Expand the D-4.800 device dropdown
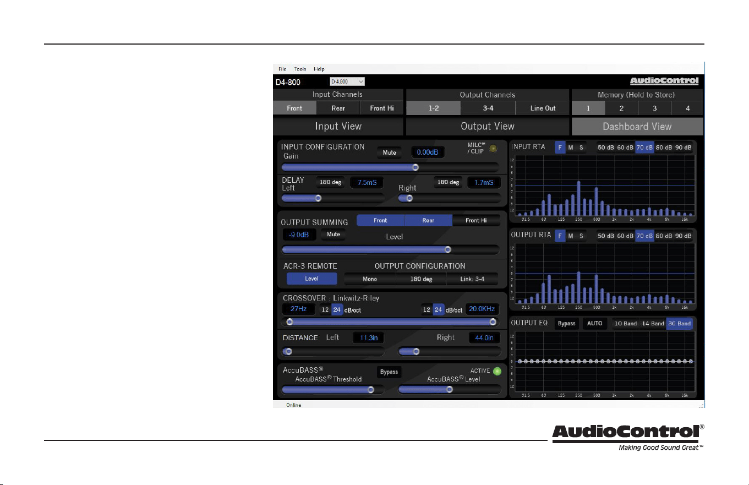 [x=347, y=81]
